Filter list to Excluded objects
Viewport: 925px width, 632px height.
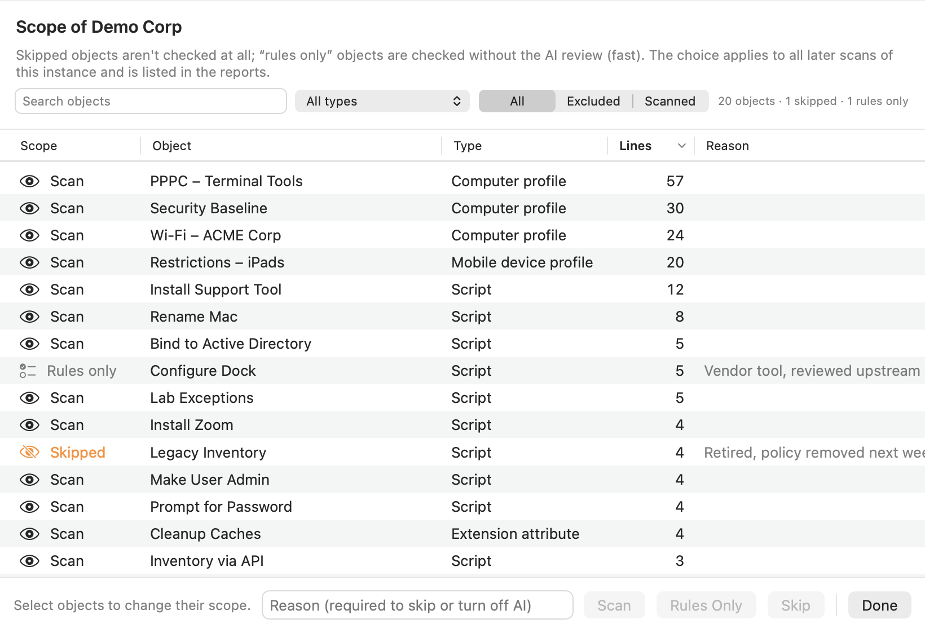pyautogui.click(x=593, y=101)
